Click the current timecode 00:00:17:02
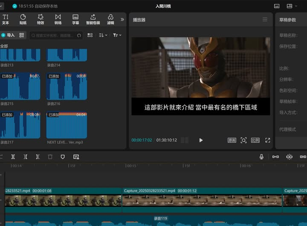 (x=142, y=140)
